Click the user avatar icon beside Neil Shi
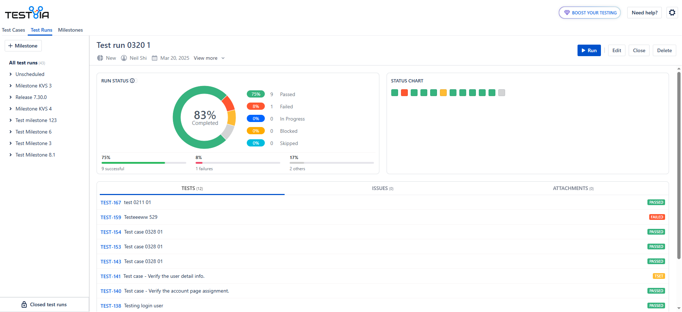The height and width of the screenshot is (312, 682). click(x=124, y=58)
